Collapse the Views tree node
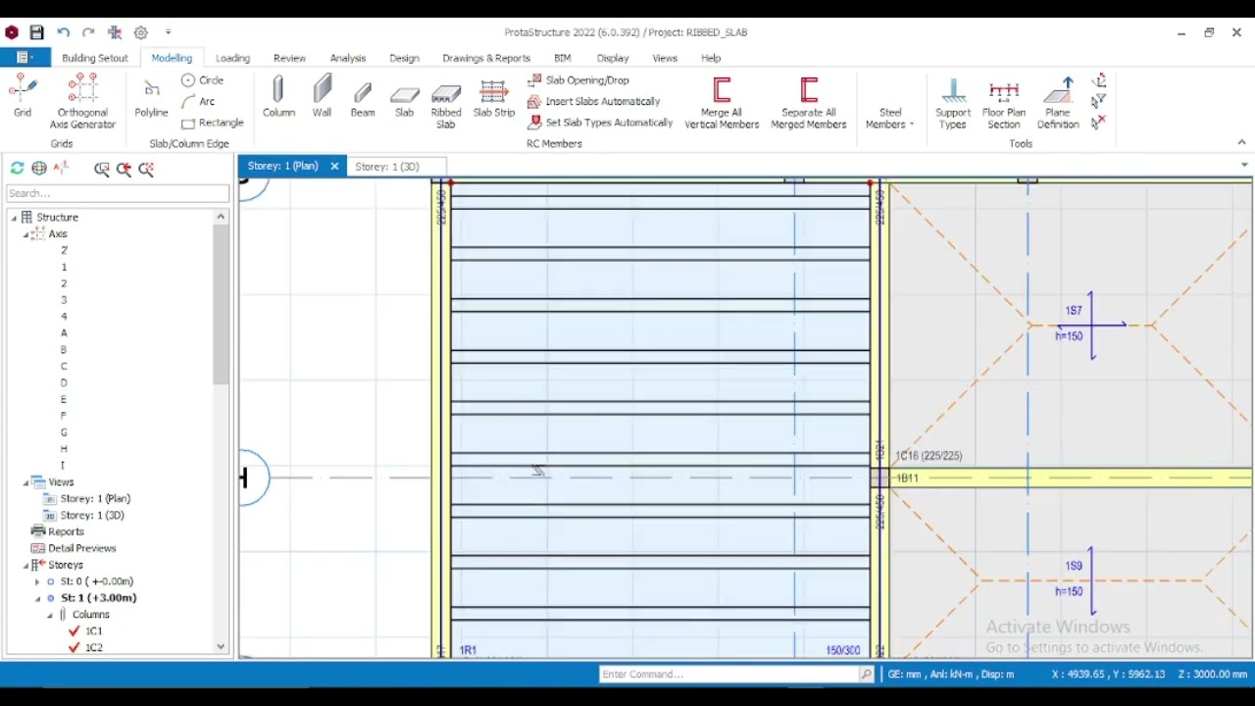The image size is (1255, 706). click(26, 482)
